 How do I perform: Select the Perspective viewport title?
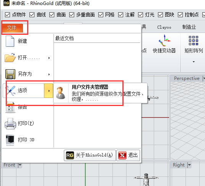187,78
